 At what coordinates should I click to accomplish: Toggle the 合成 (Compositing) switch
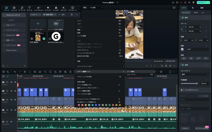click(182, 65)
